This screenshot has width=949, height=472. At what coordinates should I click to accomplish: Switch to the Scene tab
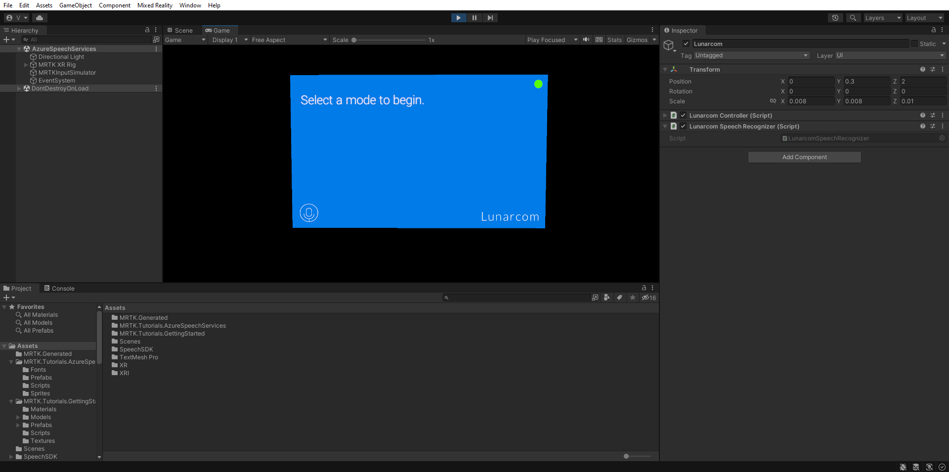(x=181, y=30)
